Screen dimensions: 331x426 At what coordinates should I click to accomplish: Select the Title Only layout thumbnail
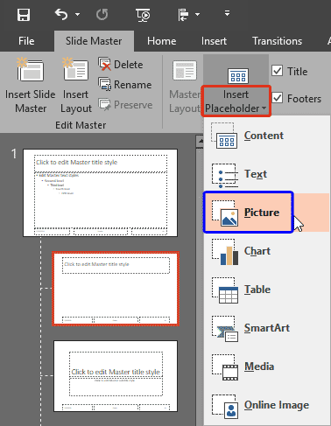point(116,289)
